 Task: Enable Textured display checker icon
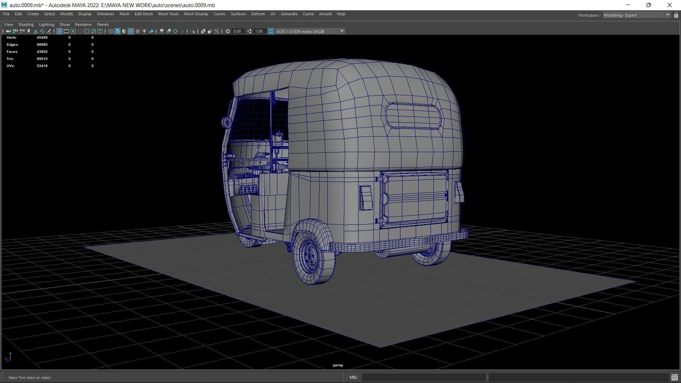pos(138,31)
